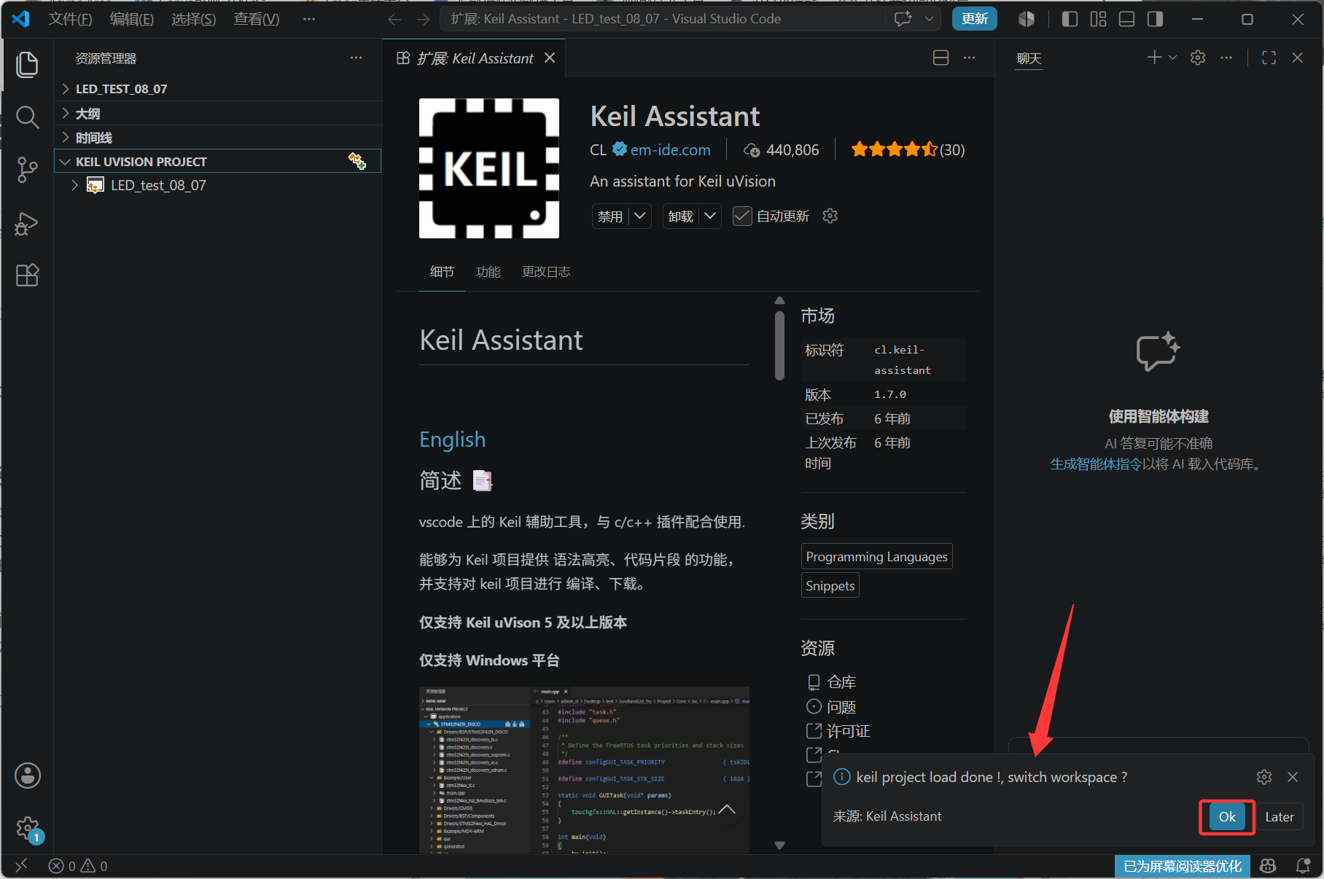Expand the 大纲 section
The image size is (1324, 879).
click(x=218, y=113)
